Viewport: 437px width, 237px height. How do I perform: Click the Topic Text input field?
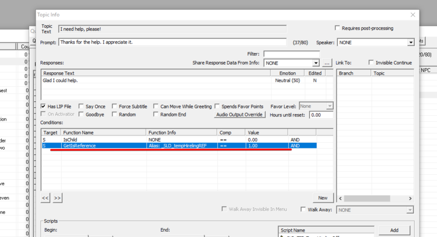(172, 29)
